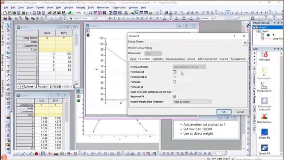Switch to the Residual Analysis tab
This screenshot has height=160, width=284.
coord(175,59)
